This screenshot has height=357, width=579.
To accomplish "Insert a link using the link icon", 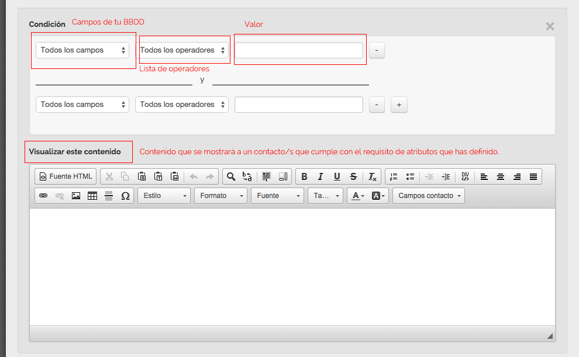I will (x=43, y=196).
